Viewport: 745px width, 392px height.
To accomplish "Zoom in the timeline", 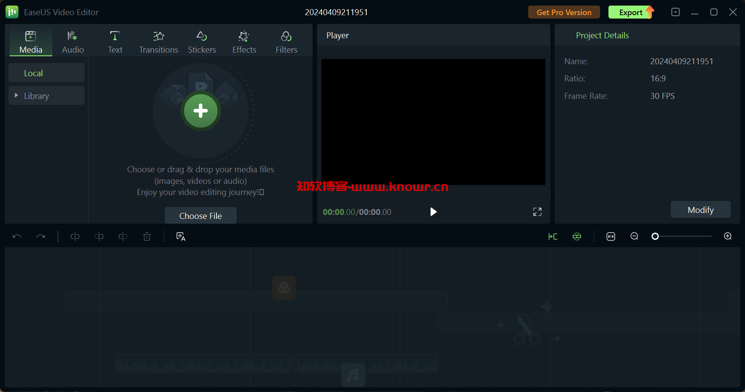I will click(728, 236).
